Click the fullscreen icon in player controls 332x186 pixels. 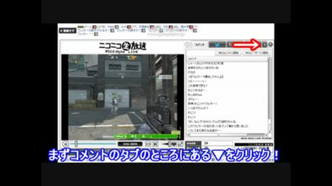point(181,144)
